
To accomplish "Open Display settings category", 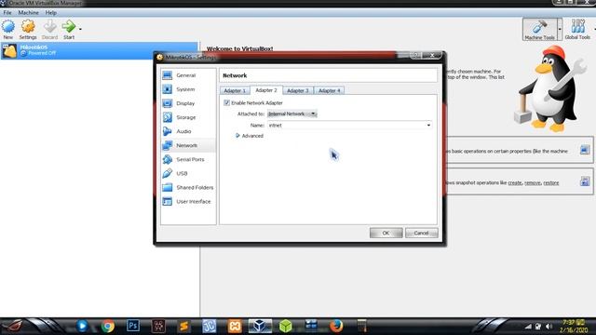I will (188, 103).
